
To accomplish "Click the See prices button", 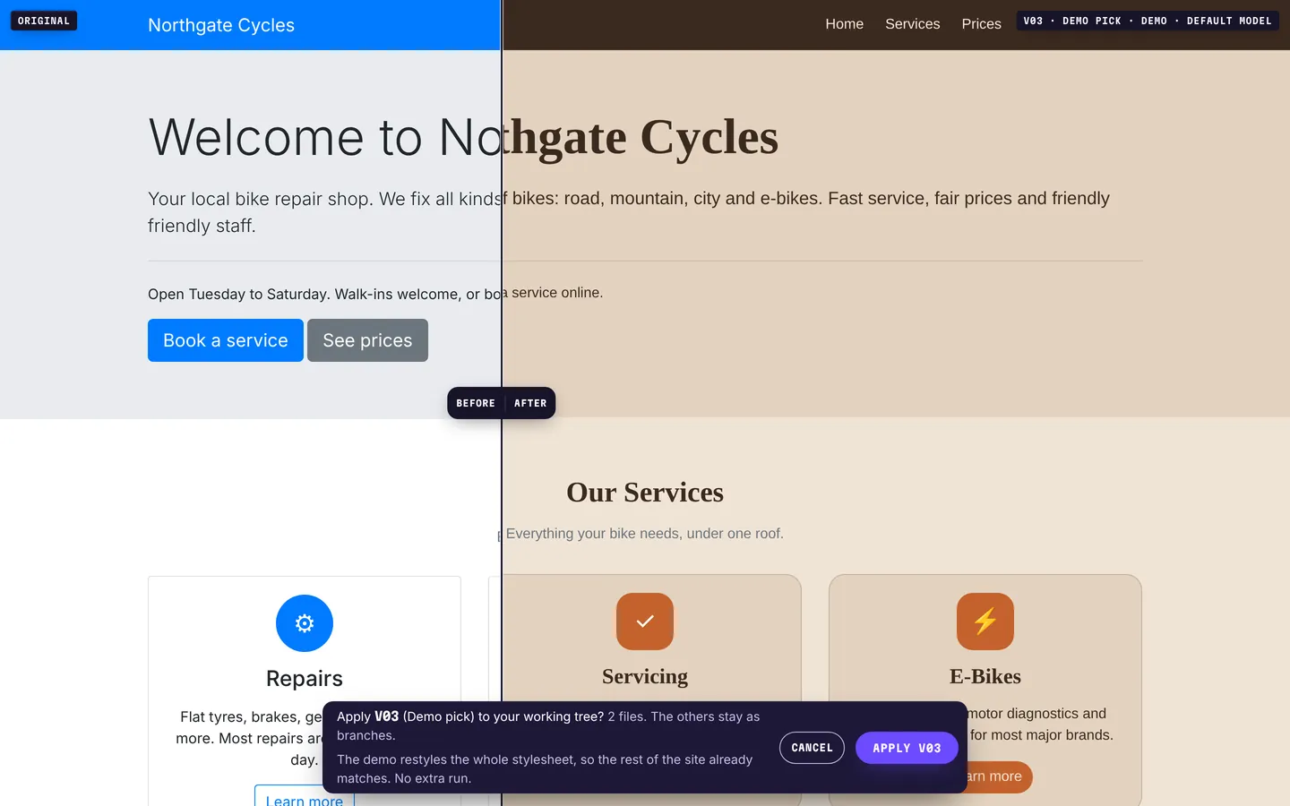I will (x=367, y=340).
